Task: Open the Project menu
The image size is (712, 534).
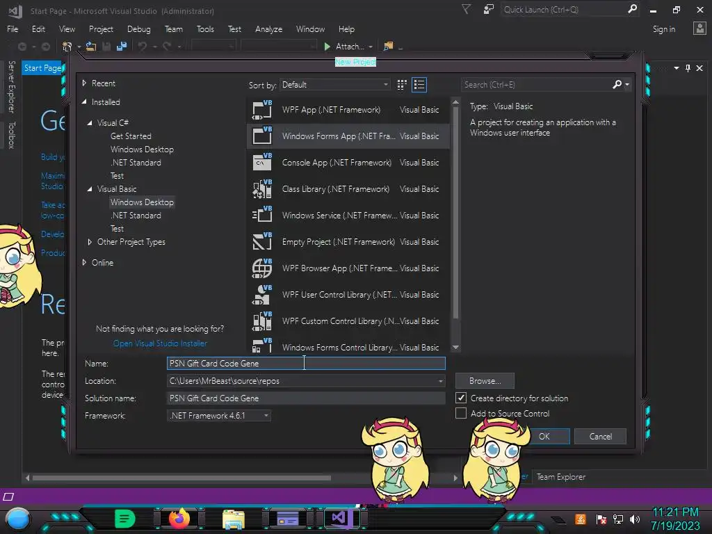Action: click(101, 29)
